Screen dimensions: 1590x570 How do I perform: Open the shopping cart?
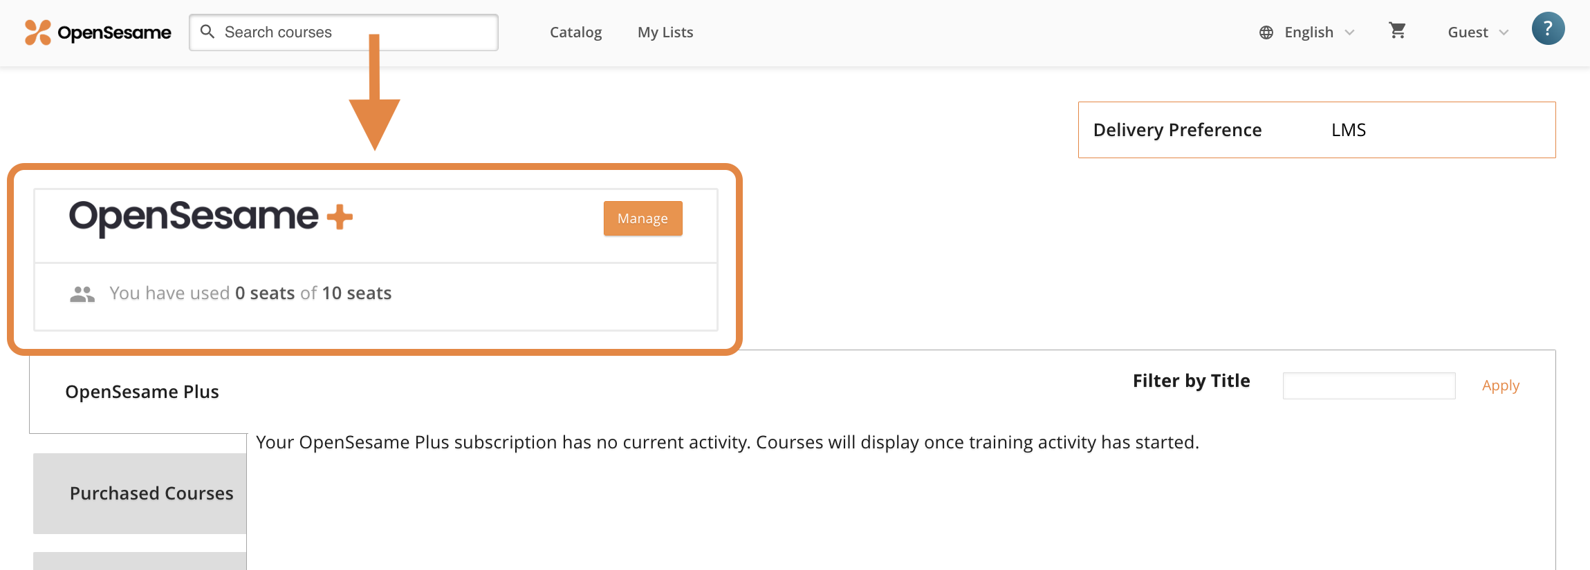pyautogui.click(x=1398, y=31)
